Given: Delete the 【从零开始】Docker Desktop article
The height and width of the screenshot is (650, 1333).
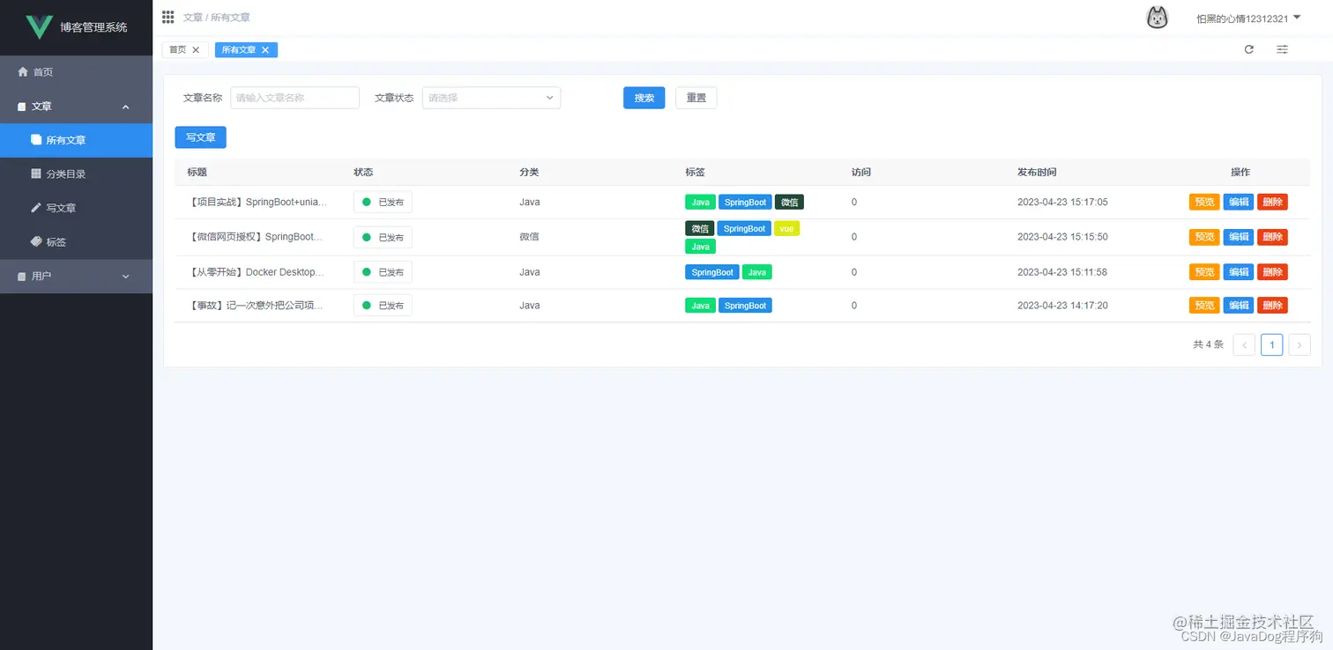Looking at the screenshot, I should point(1272,272).
